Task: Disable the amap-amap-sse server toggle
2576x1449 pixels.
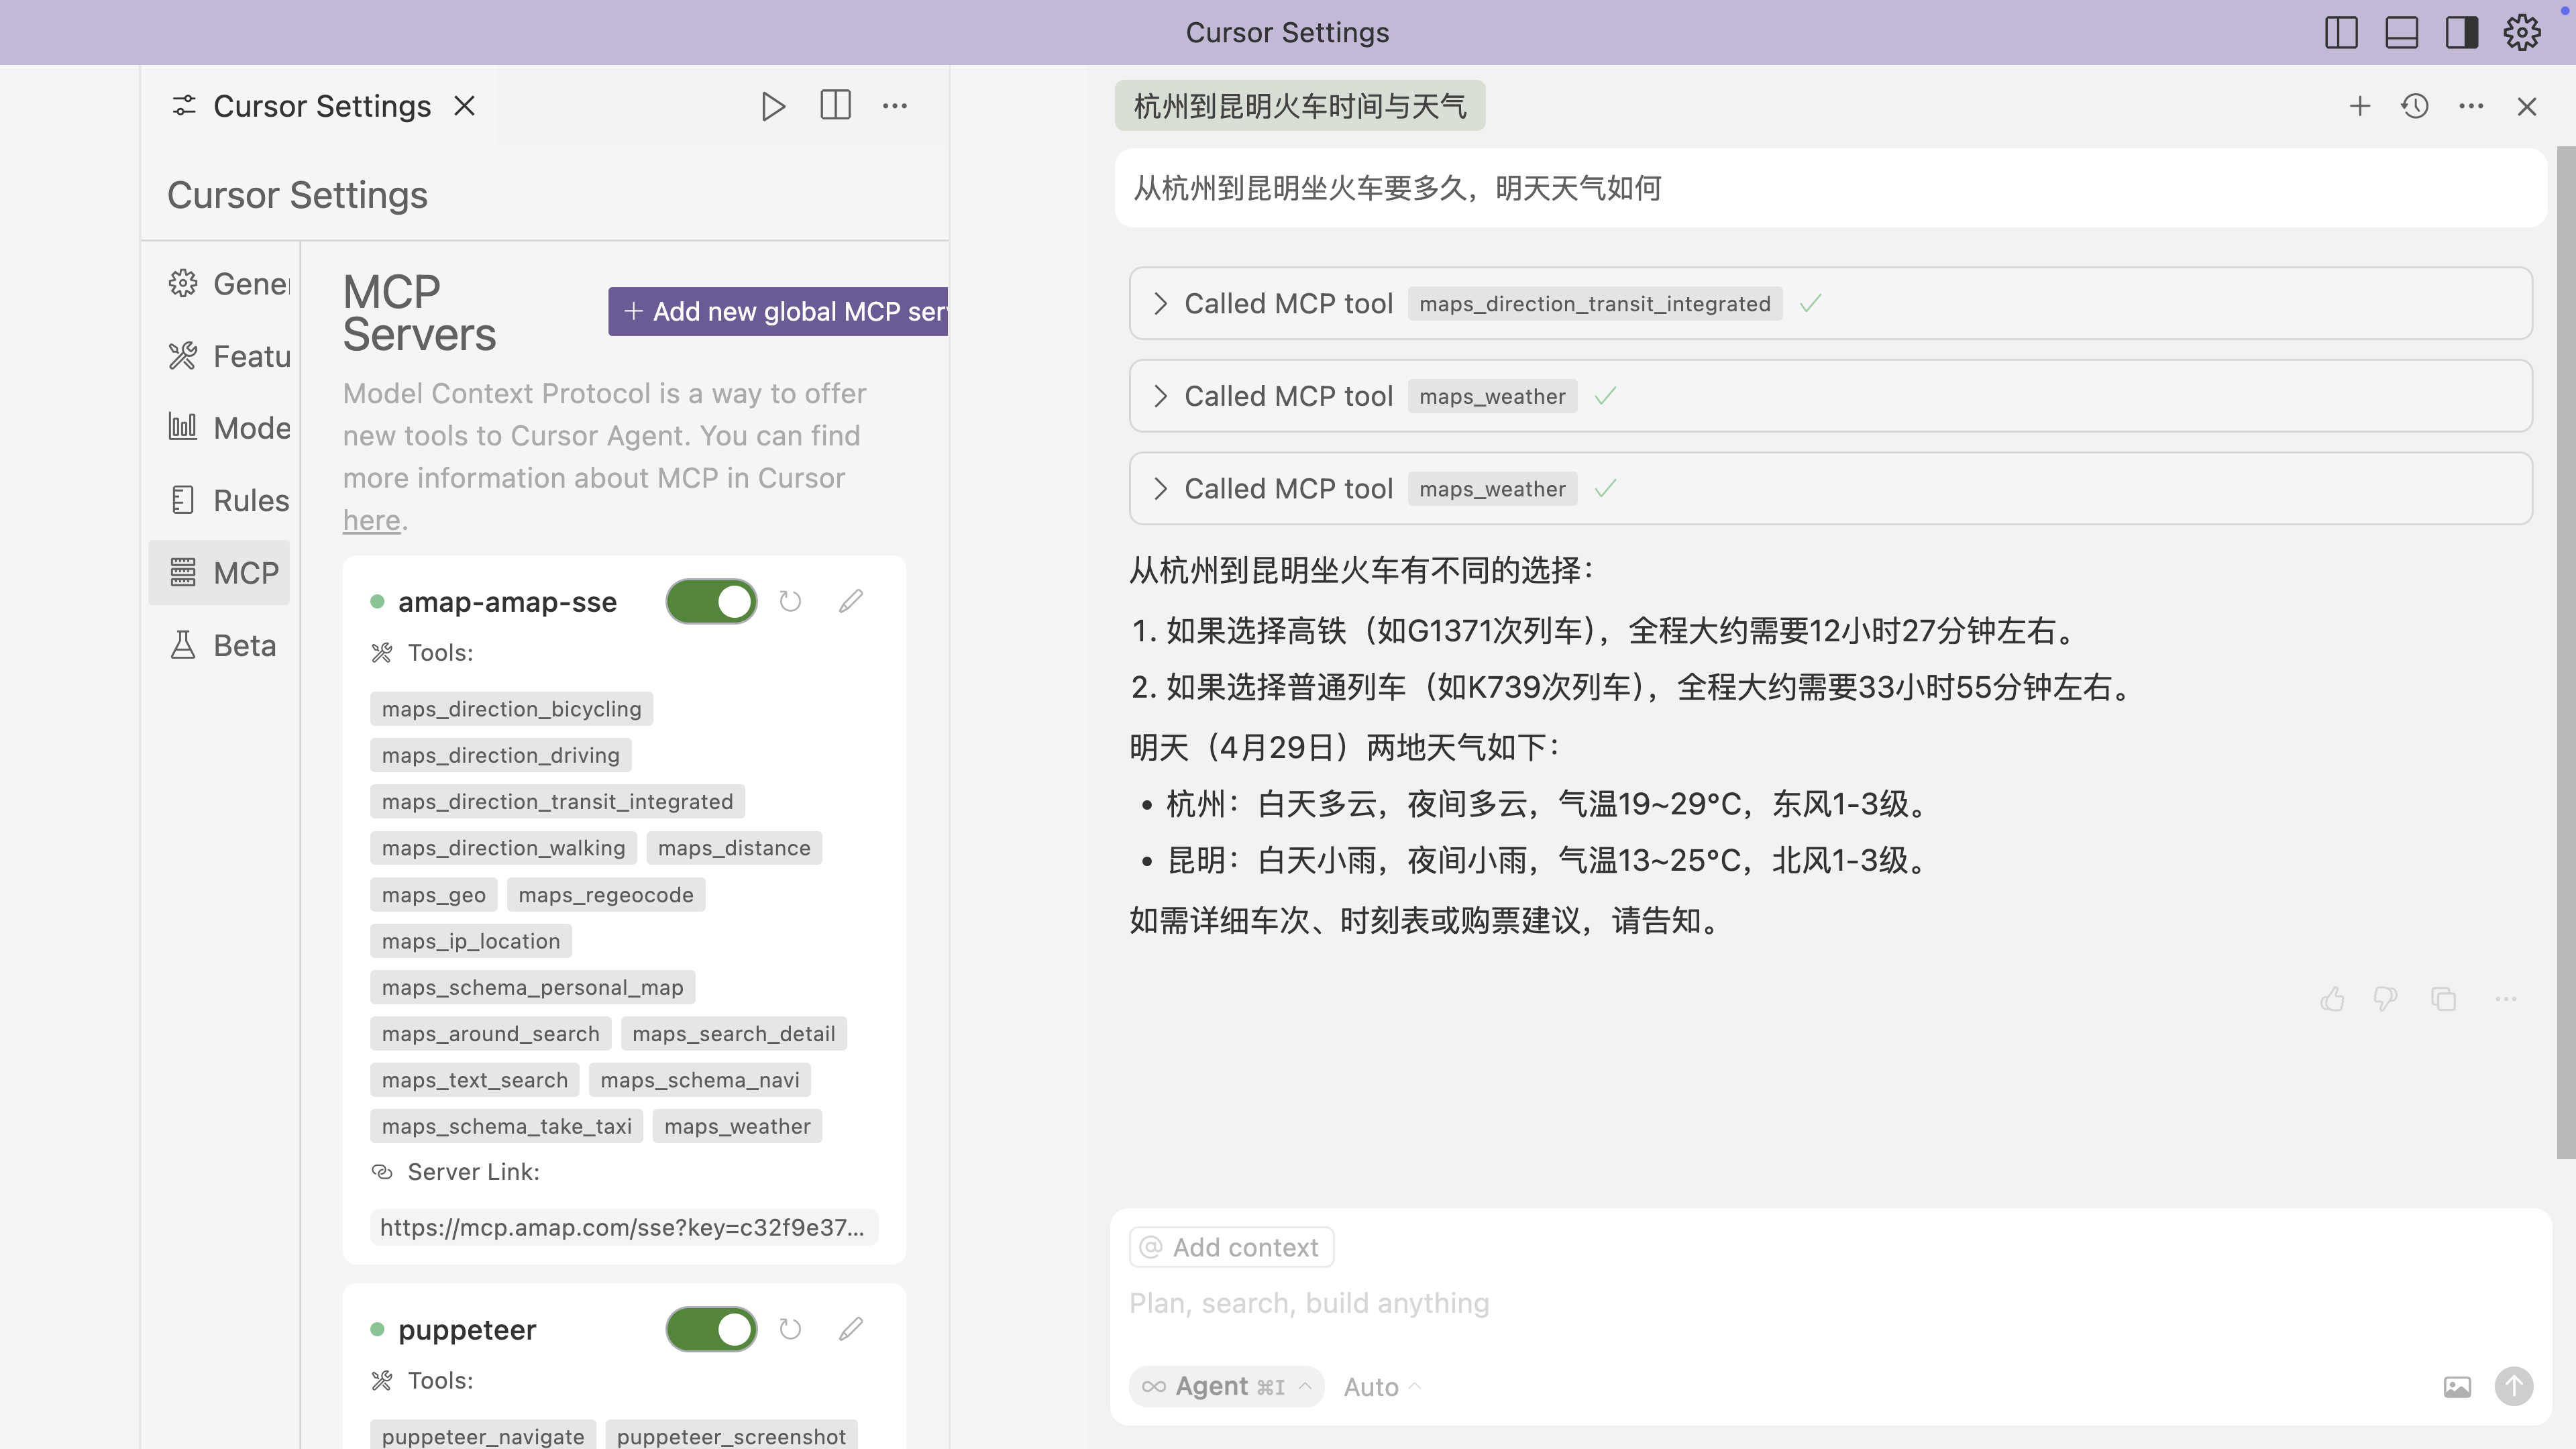Action: pos(711,601)
